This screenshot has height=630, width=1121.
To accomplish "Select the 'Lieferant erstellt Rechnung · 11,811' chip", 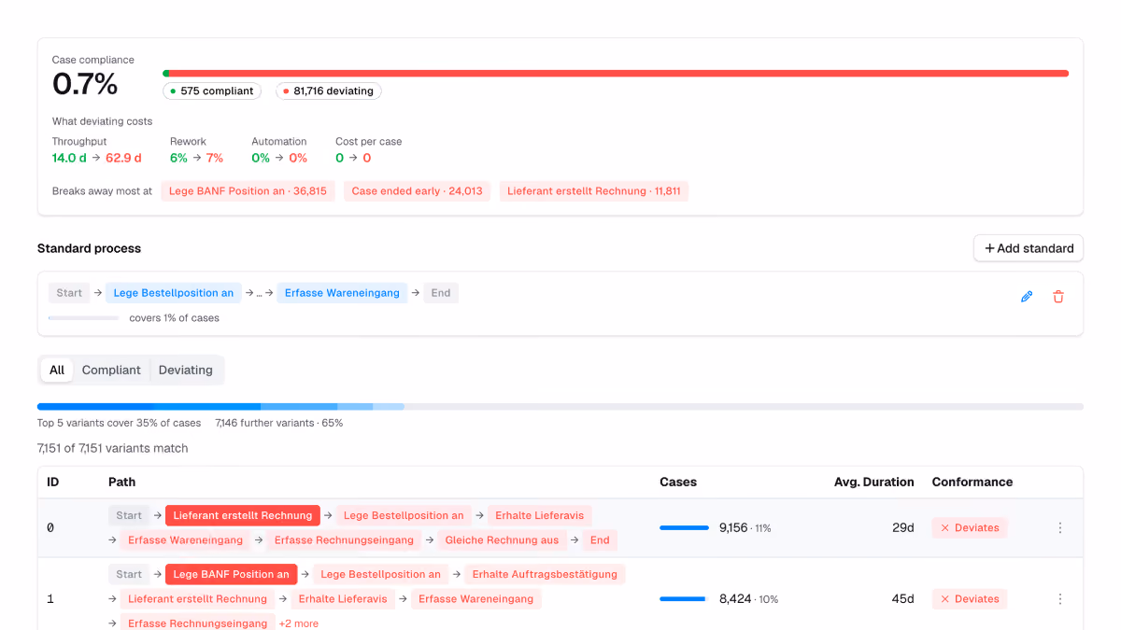I will pyautogui.click(x=594, y=191).
